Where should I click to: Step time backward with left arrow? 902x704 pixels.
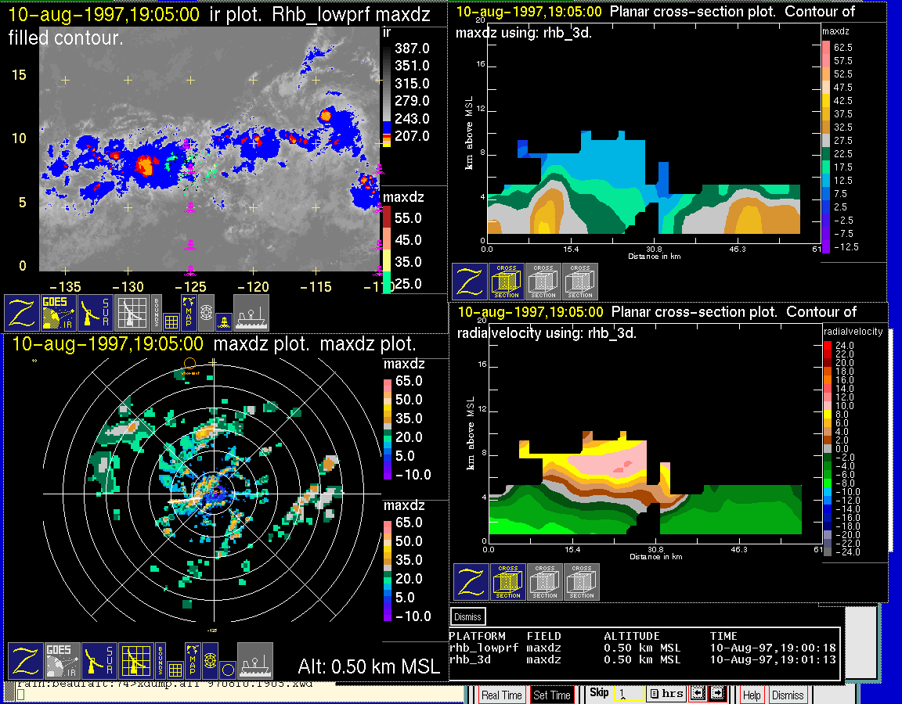[698, 694]
